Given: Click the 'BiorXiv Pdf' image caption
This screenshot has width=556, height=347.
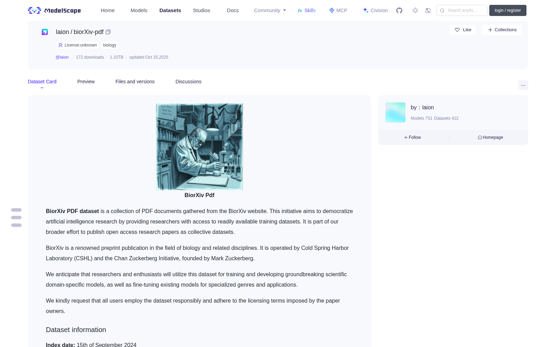Looking at the screenshot, I should [x=199, y=195].
